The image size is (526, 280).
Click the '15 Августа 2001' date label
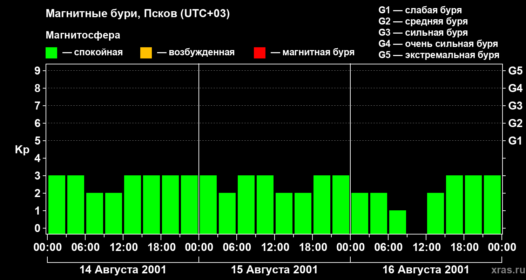click(x=274, y=270)
